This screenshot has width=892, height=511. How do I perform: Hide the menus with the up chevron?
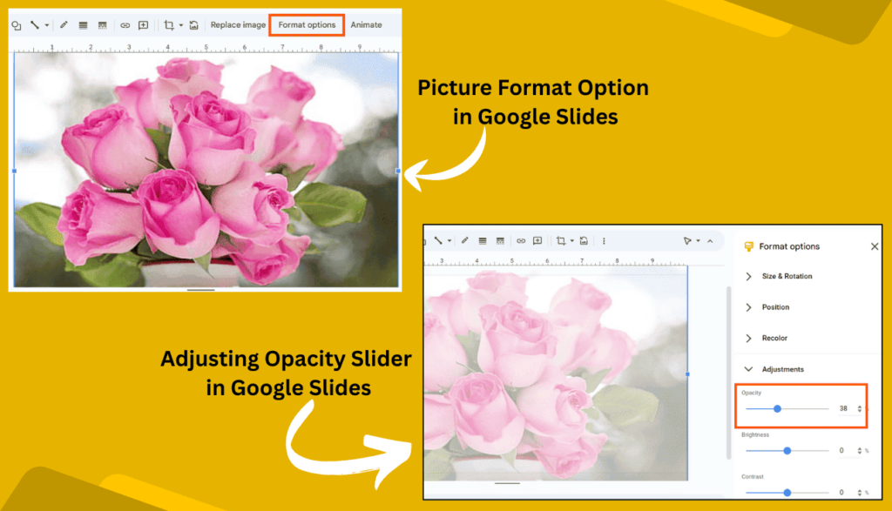[710, 241]
